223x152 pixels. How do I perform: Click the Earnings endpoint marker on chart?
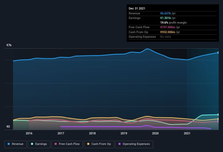tap(218, 115)
